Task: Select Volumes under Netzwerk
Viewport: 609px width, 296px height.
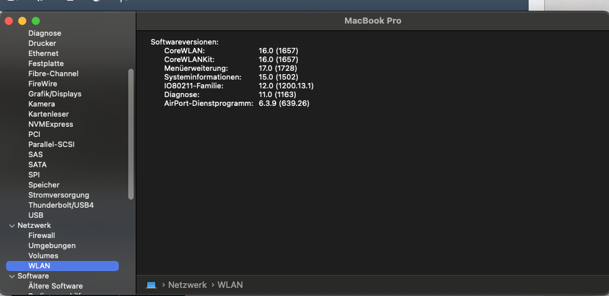Action: (x=43, y=256)
